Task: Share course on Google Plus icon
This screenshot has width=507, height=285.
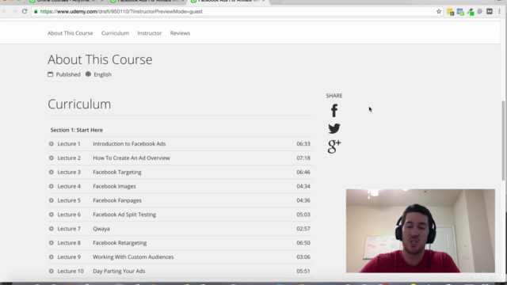Action: tap(334, 146)
